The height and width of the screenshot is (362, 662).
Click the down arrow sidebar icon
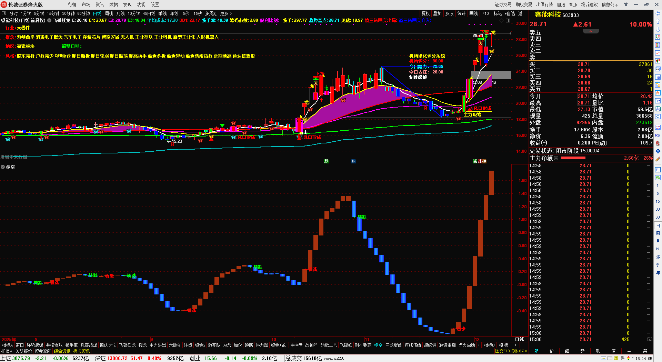point(658,29)
